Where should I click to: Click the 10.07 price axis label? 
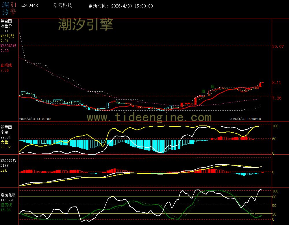(278, 46)
